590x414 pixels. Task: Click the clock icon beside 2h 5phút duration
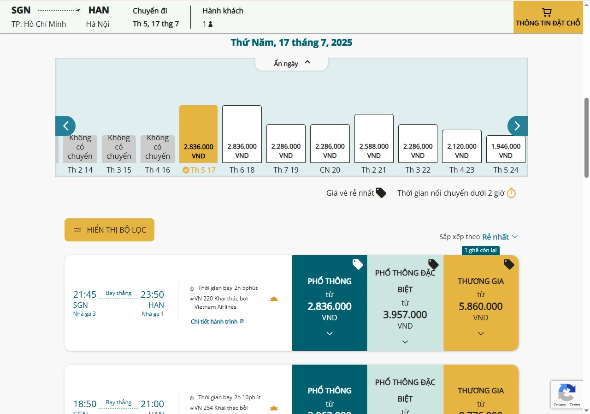click(192, 288)
